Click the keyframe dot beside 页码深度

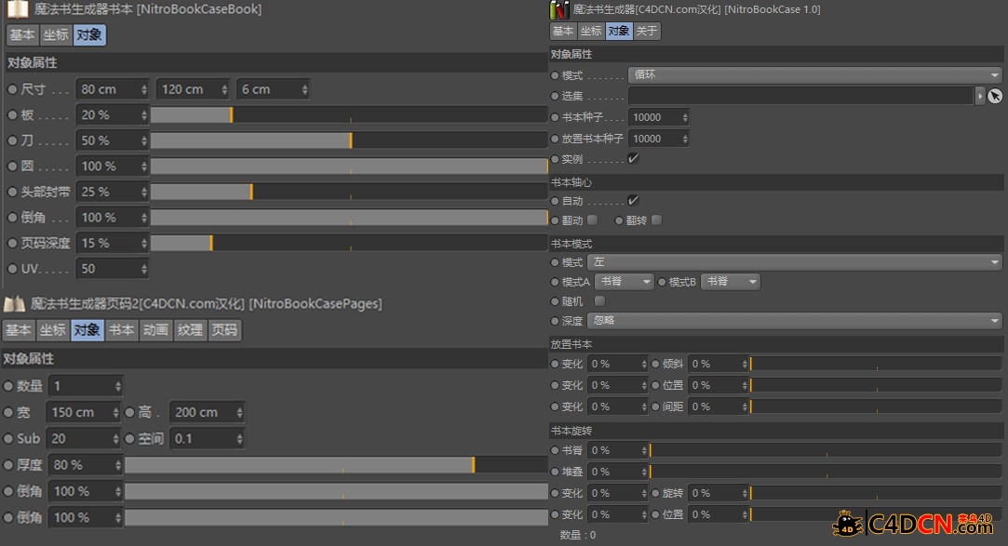point(12,244)
